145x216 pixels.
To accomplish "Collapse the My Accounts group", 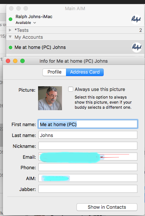I will pyautogui.click(x=10, y=37).
